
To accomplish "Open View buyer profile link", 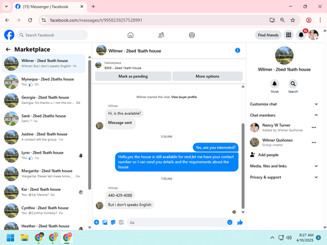I will [184, 97].
